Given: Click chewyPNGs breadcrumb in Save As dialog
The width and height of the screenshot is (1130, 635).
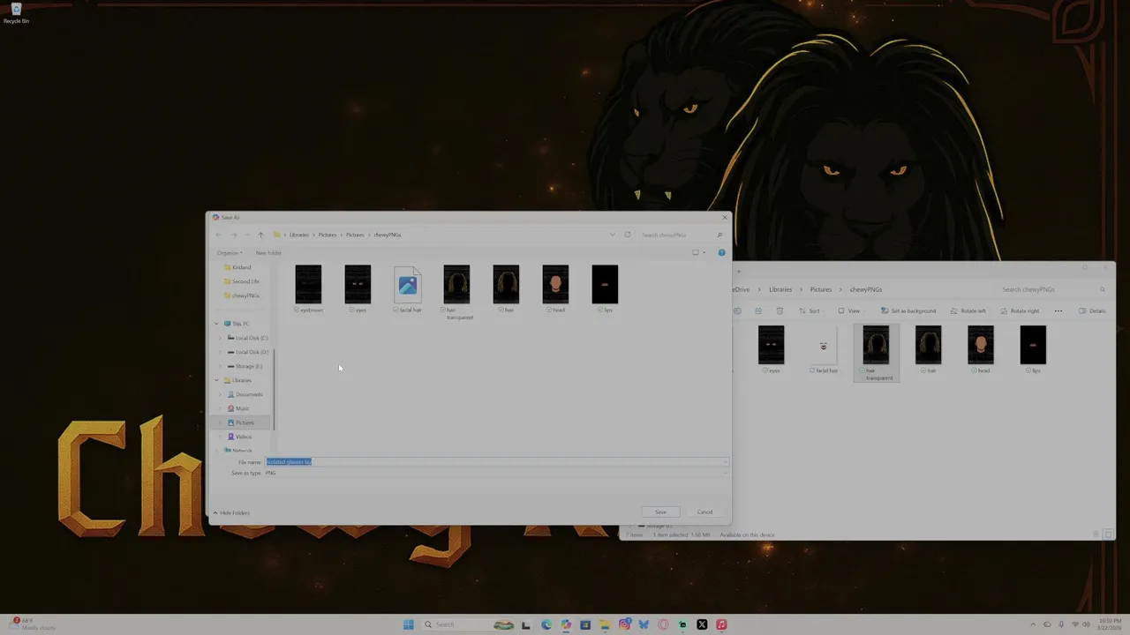Looking at the screenshot, I should [388, 235].
